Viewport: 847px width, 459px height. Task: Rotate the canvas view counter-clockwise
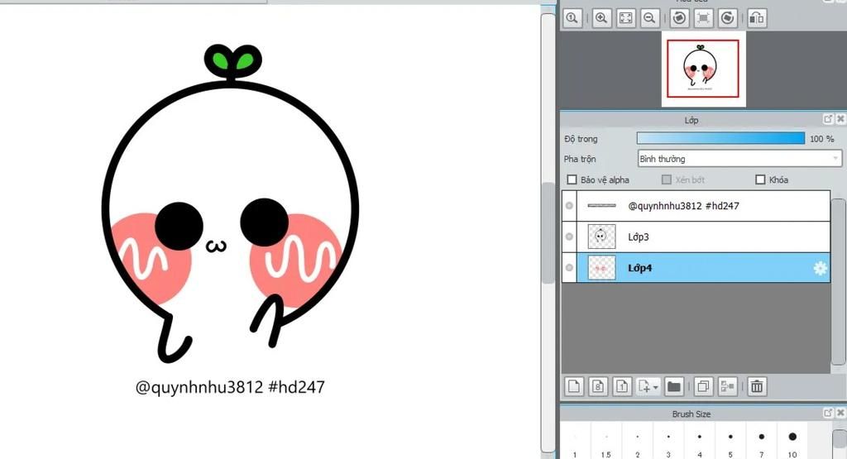point(680,18)
